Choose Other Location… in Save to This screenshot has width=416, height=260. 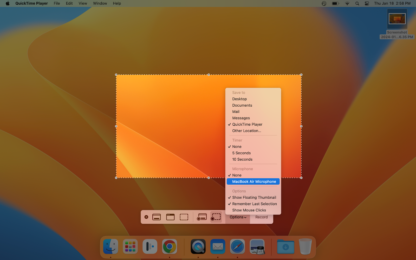pos(253,131)
